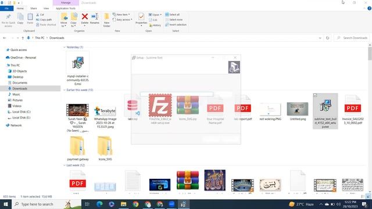
Task: Open the Easy access dropdown
Action: (123, 20)
